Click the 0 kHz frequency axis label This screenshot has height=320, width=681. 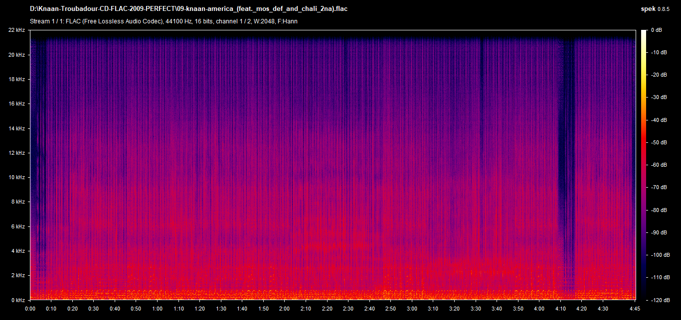pos(17,300)
